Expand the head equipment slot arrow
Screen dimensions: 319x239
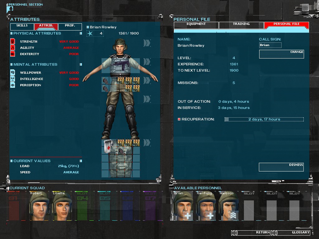coord(147,43)
